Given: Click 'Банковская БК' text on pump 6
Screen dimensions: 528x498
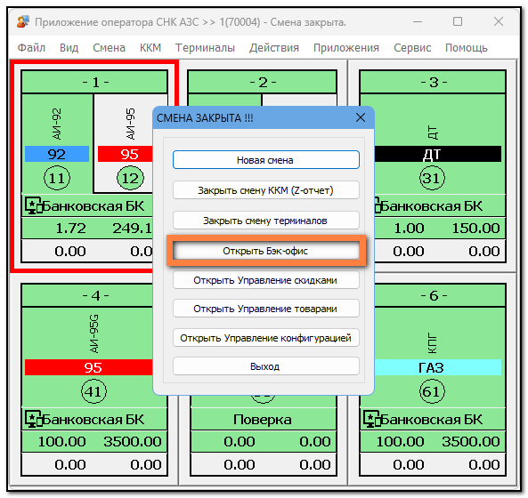Looking at the screenshot, I should coord(431,420).
